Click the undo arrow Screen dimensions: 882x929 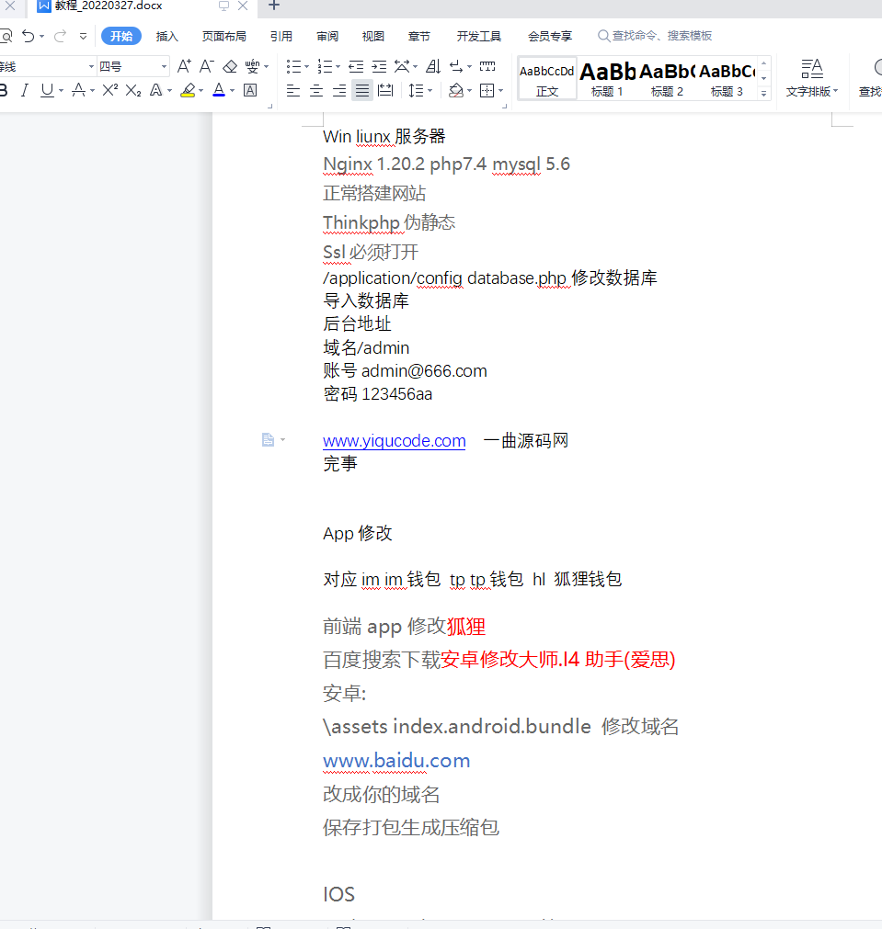[29, 36]
